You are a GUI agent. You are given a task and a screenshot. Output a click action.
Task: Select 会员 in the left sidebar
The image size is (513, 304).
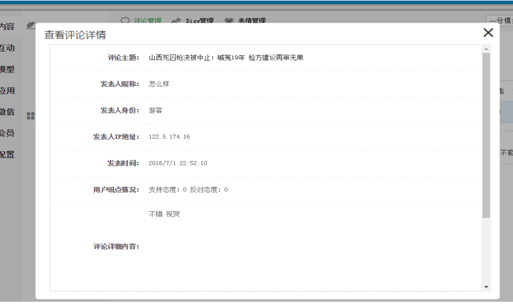tap(7, 133)
